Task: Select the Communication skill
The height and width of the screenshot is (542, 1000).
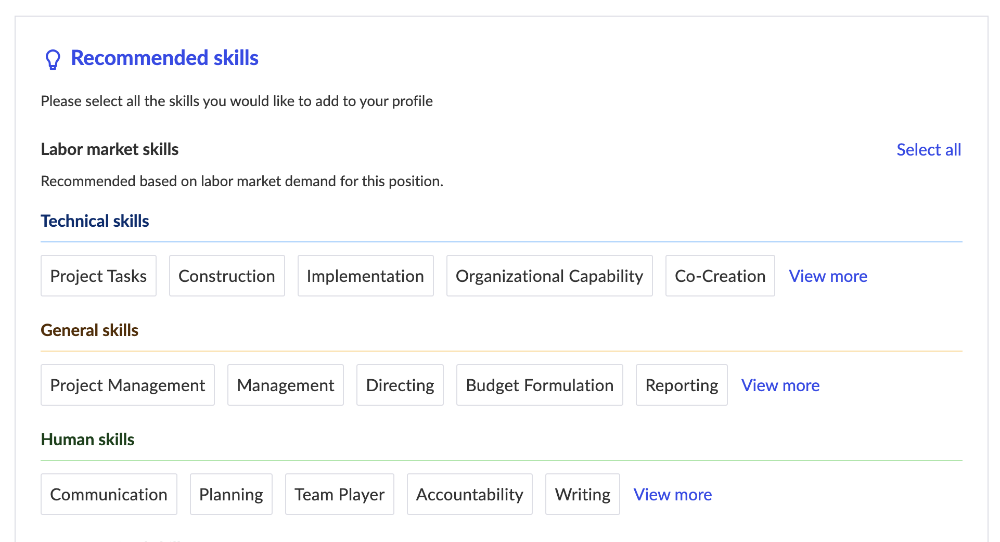Action: coord(108,494)
